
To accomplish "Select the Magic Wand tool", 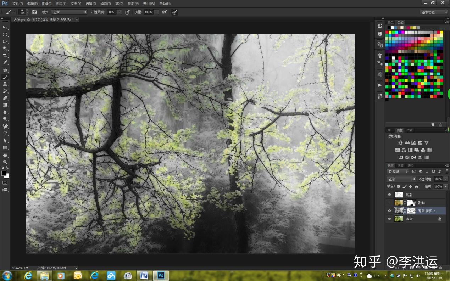I will point(5,49).
